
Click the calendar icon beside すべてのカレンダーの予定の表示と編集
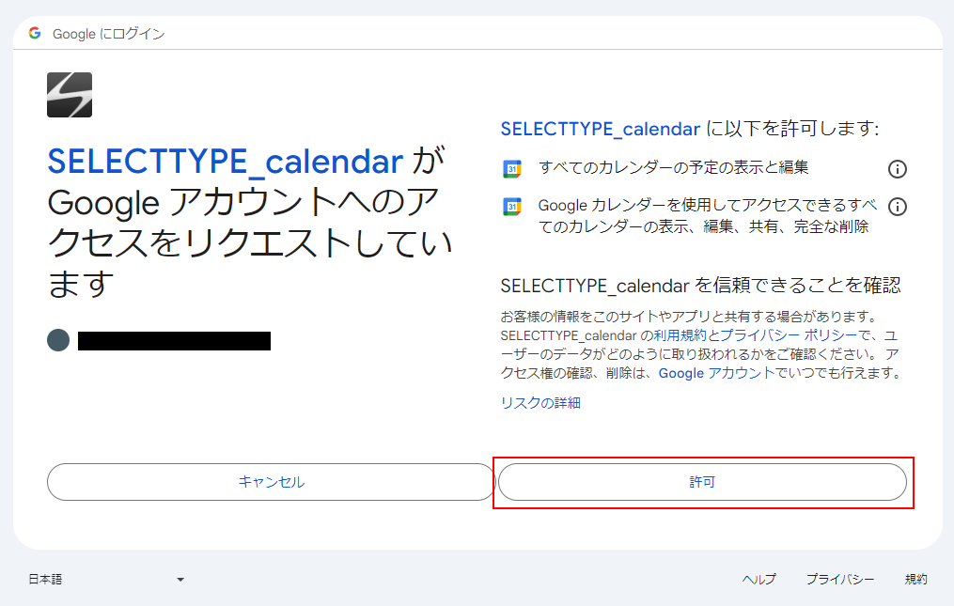pos(511,169)
